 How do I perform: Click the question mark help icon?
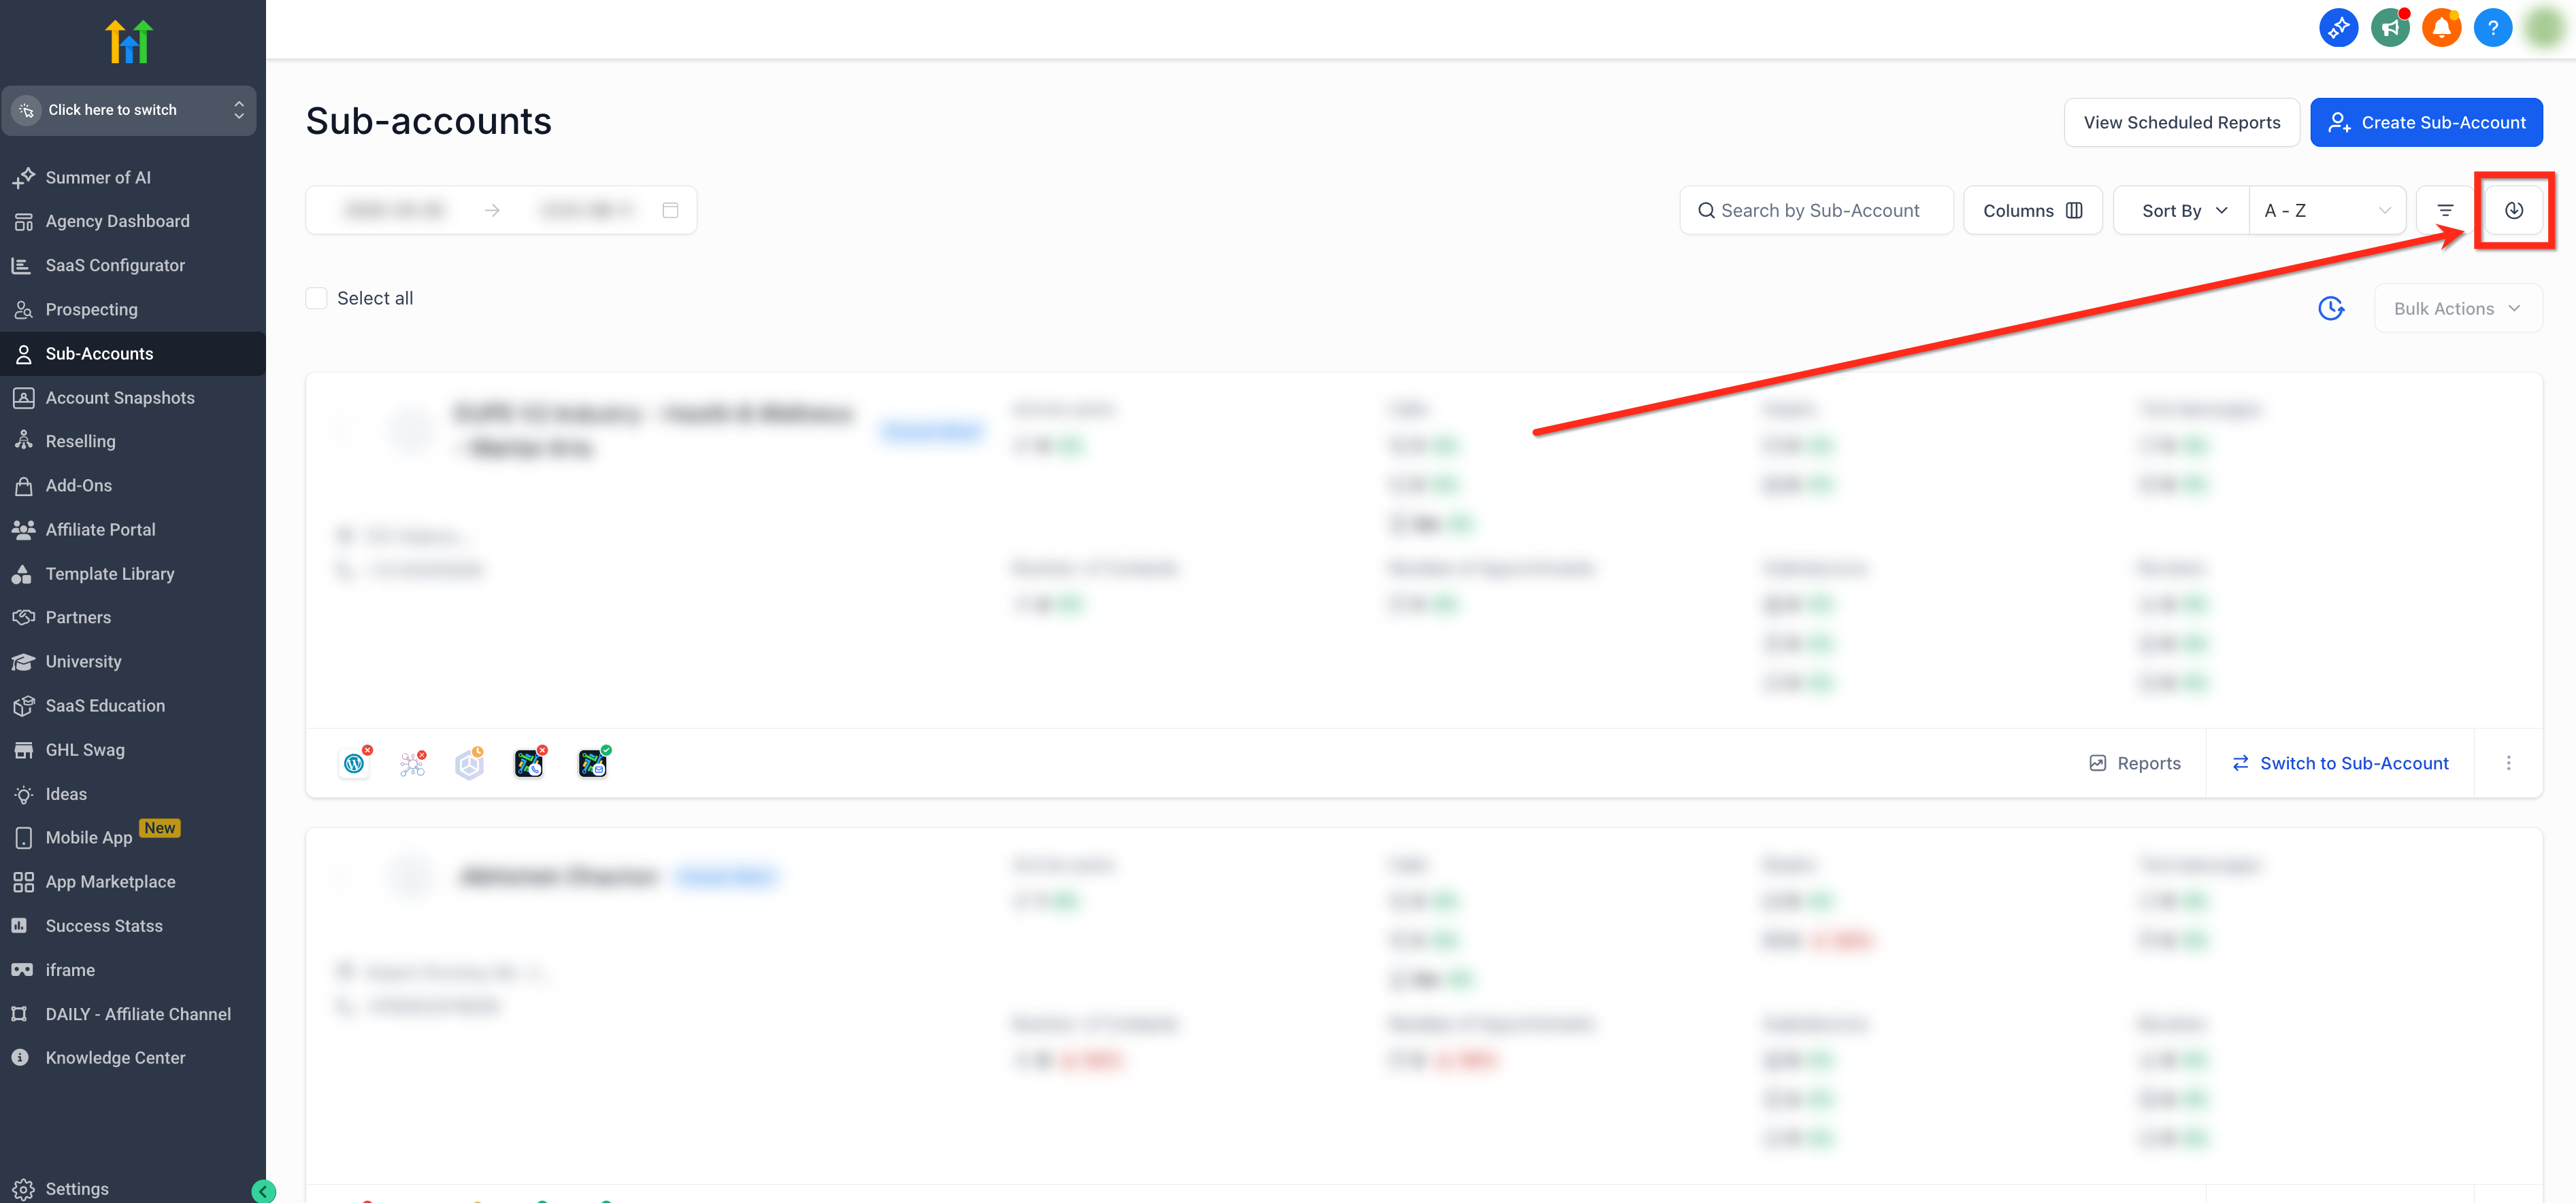point(2492,28)
